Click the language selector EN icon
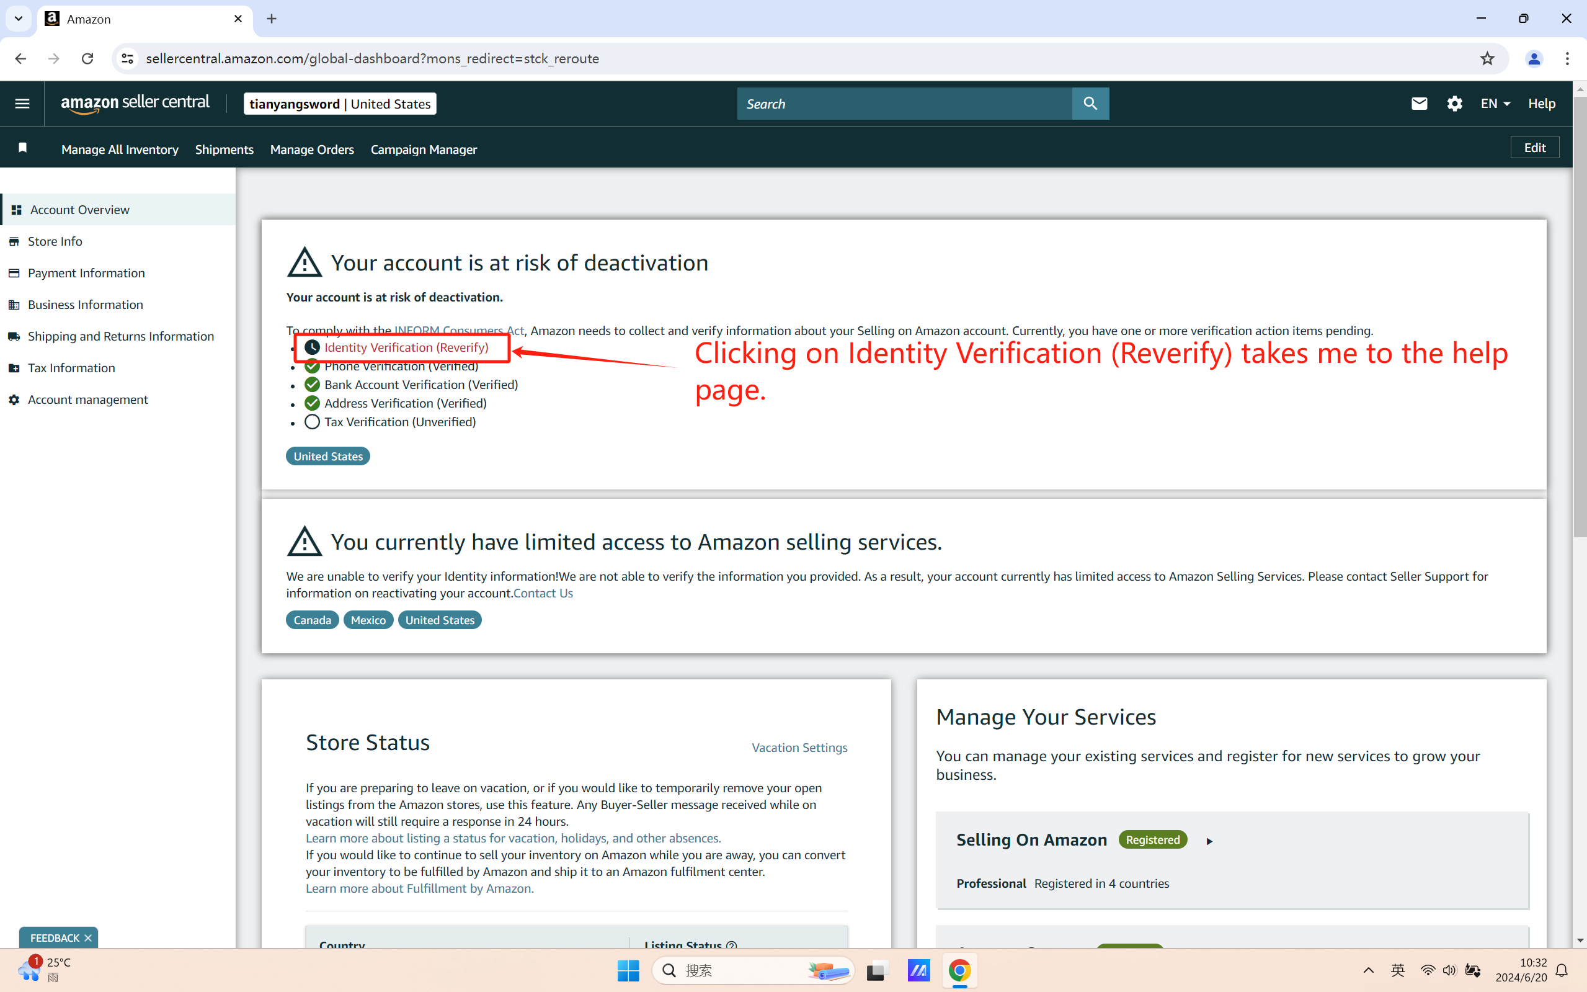 click(1493, 103)
